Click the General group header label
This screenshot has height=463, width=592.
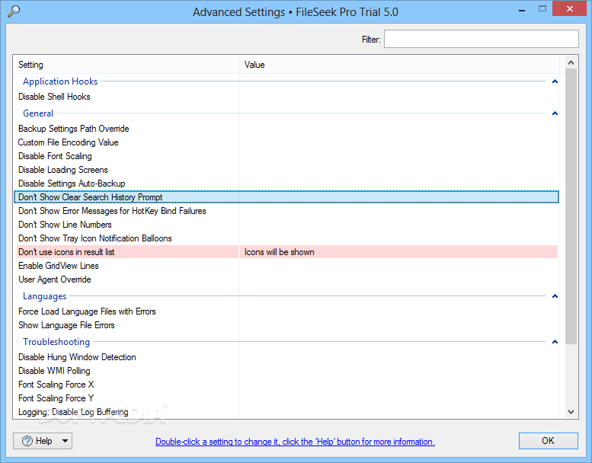[38, 113]
